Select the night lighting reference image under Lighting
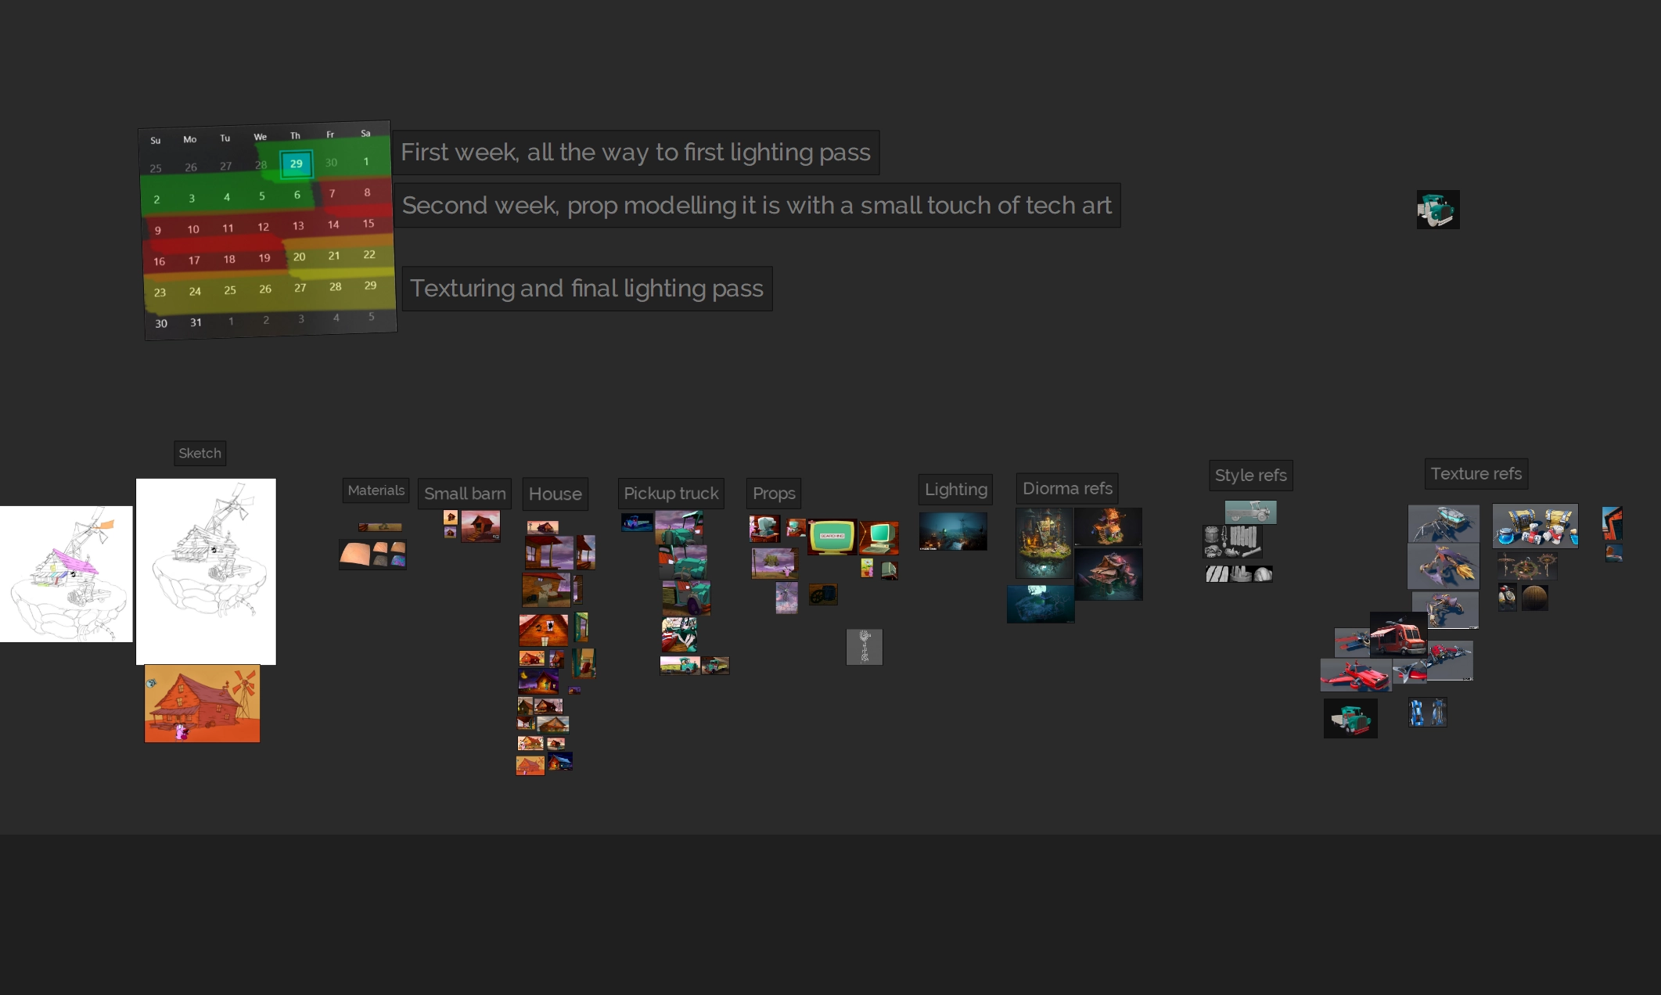Viewport: 1661px width, 995px height. [952, 531]
